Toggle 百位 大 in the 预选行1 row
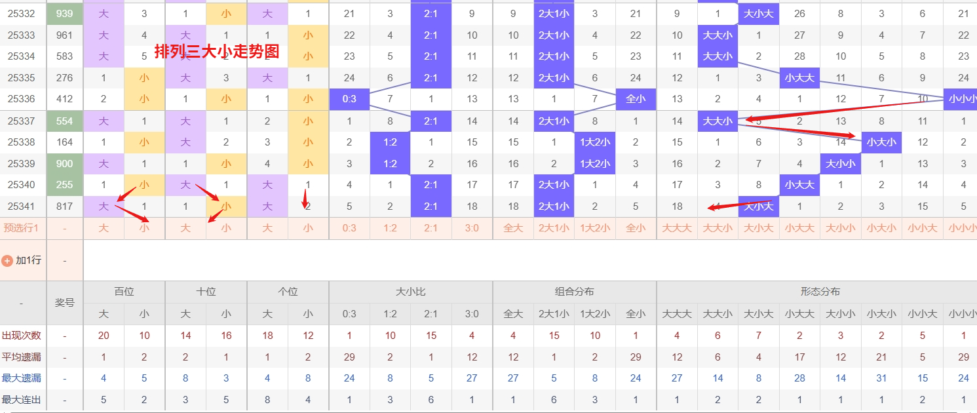Screen dimensions: 977x413 104,229
